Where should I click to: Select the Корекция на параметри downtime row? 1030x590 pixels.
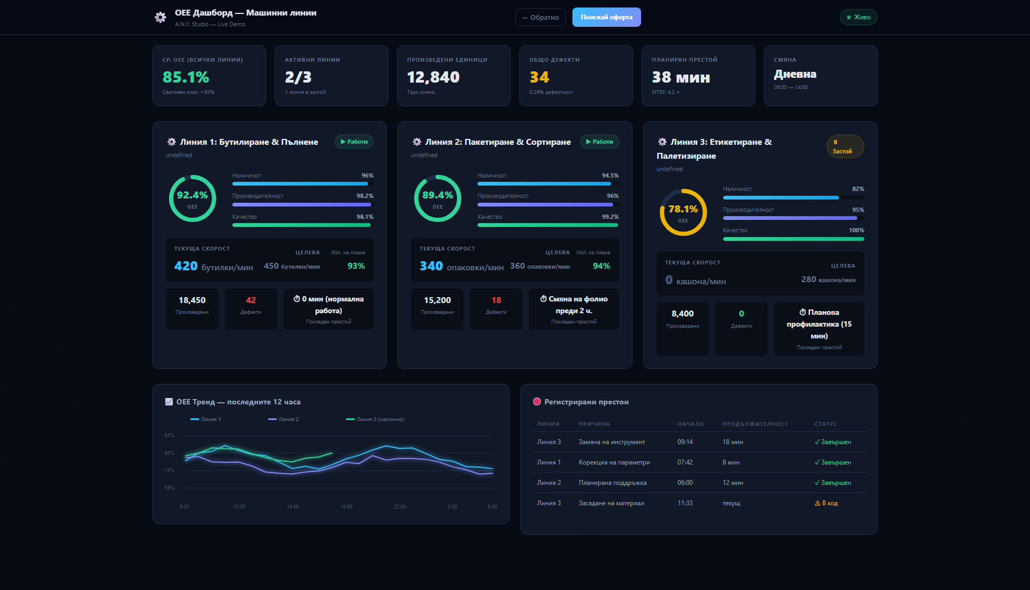point(699,462)
